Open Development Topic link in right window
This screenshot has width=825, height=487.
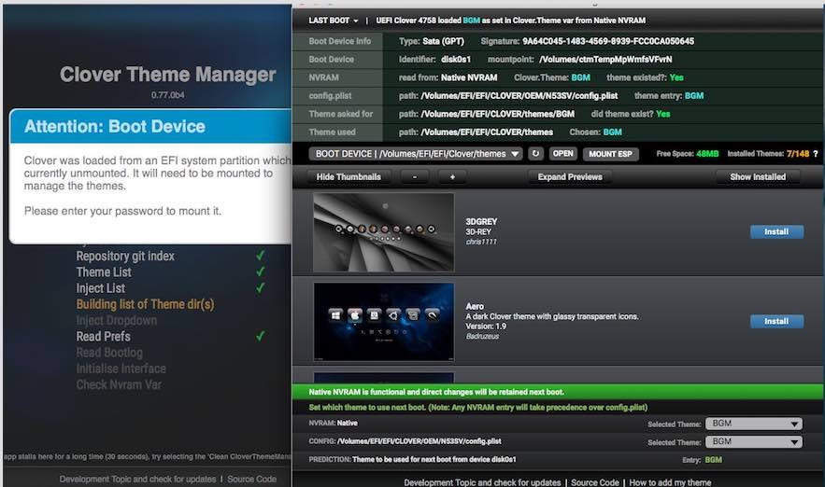tap(482, 482)
